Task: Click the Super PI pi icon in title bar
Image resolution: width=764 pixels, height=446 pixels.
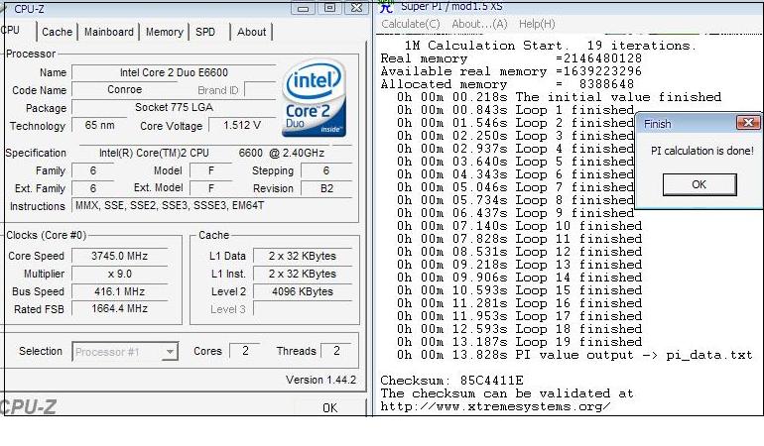Action: 386,7
